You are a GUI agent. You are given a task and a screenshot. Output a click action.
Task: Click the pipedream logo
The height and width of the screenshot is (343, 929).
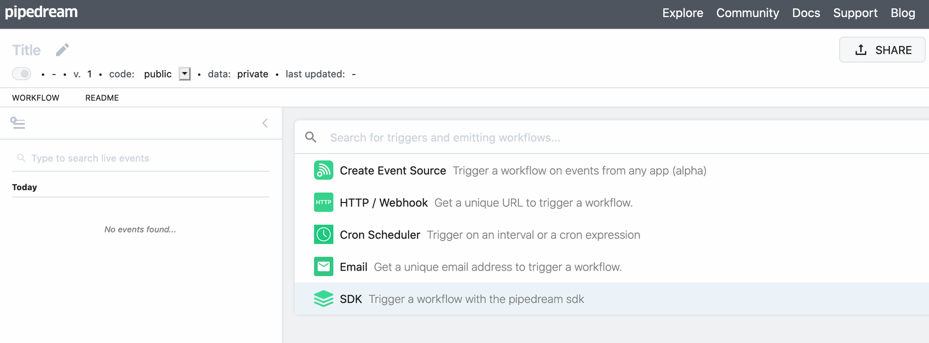[41, 12]
